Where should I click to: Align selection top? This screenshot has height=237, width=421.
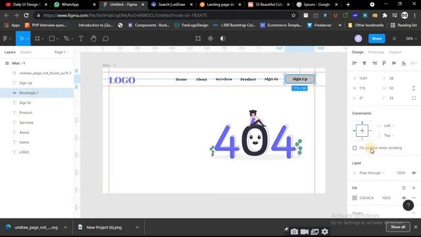pyautogui.click(x=384, y=63)
